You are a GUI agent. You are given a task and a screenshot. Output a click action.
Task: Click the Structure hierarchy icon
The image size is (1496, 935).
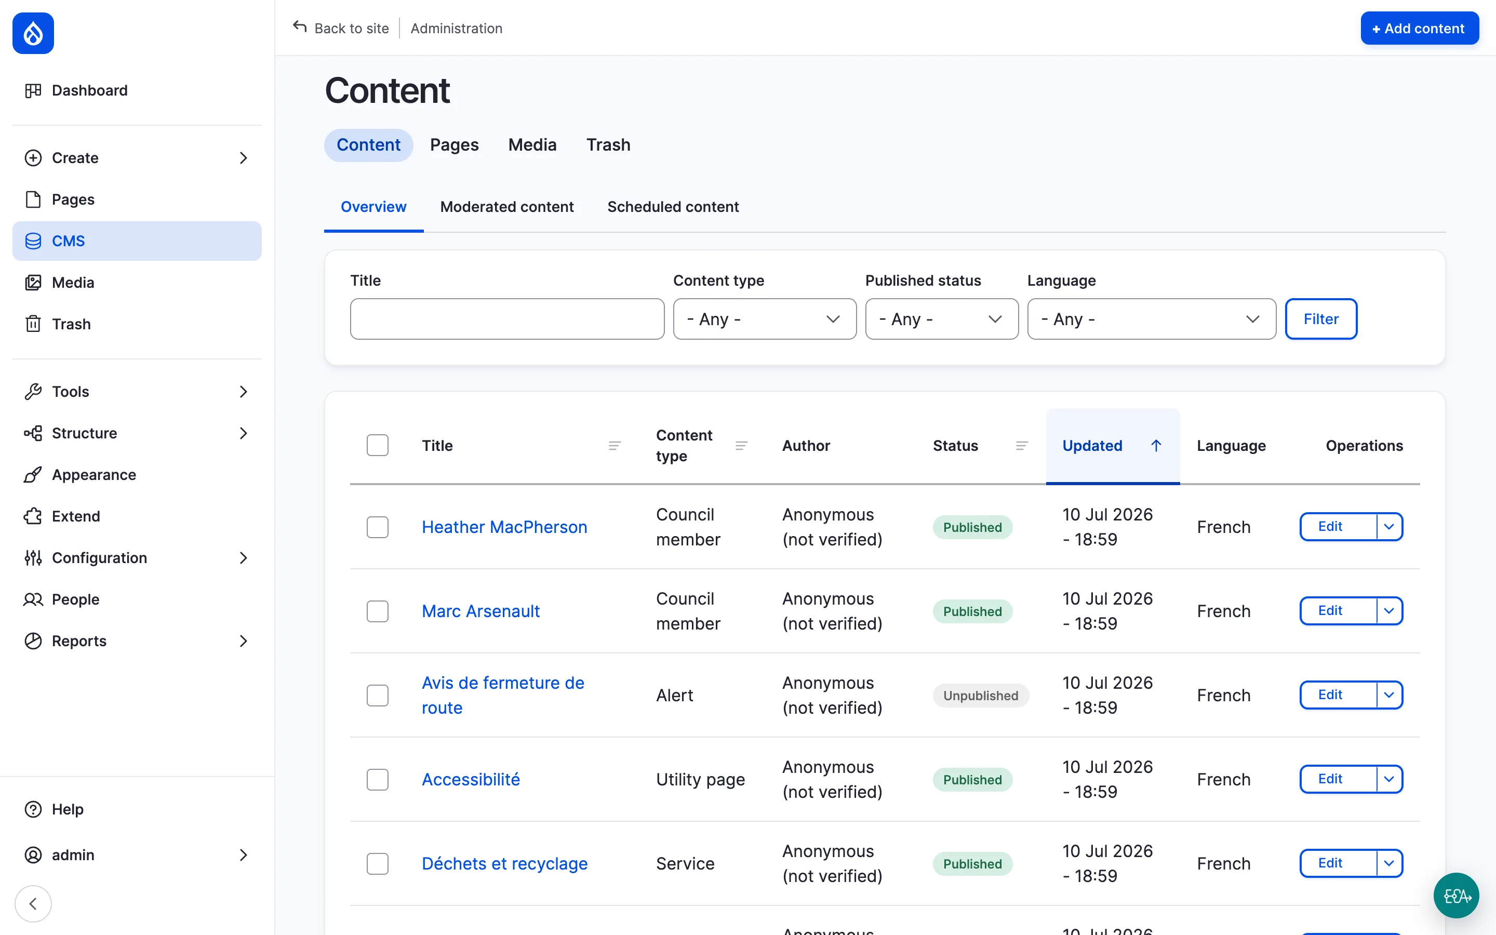[x=33, y=433]
